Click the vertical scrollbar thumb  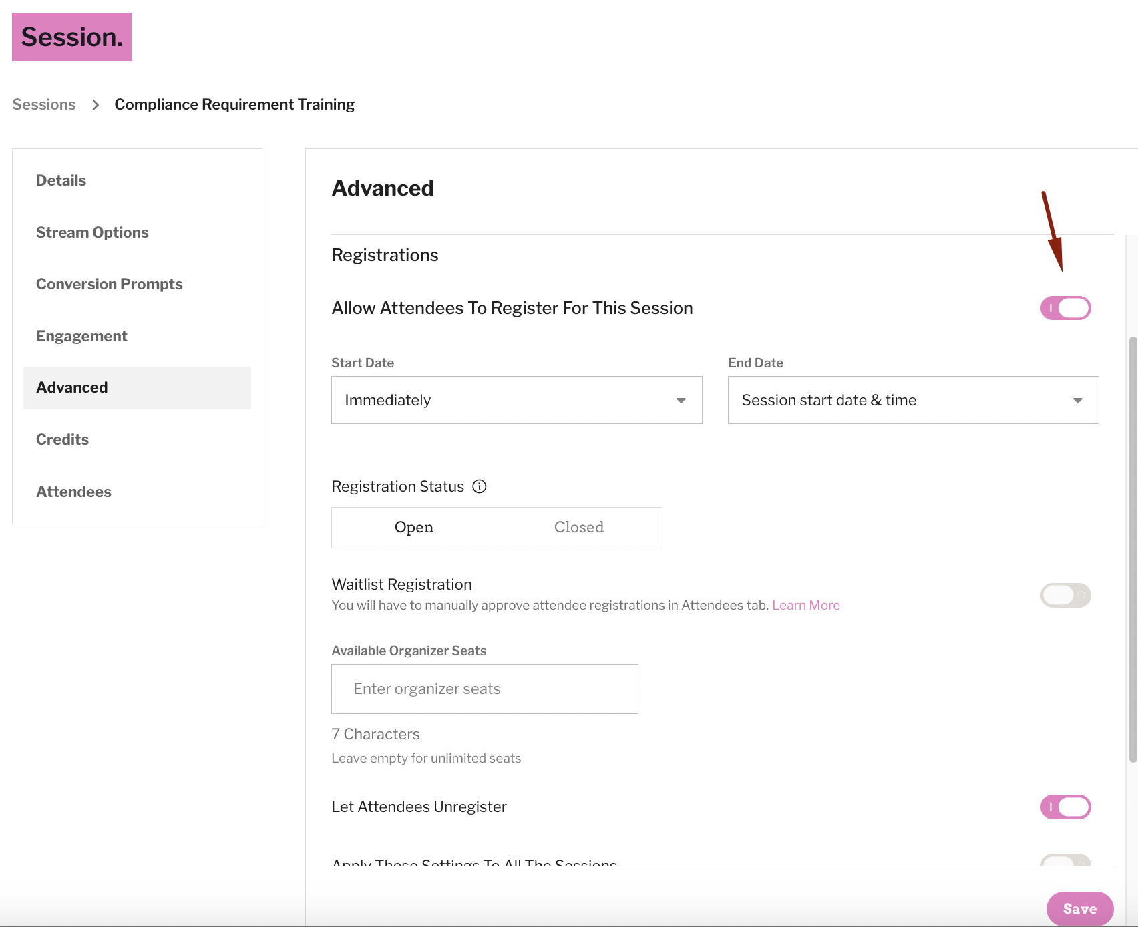[1133, 549]
